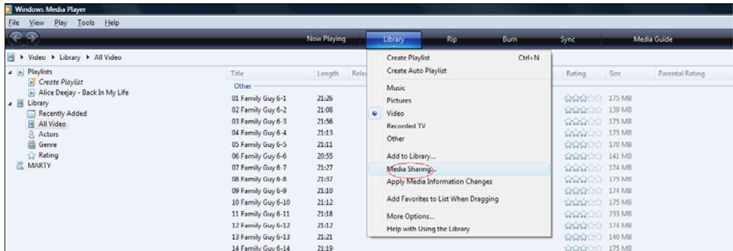Image resolution: width=733 pixels, height=251 pixels.
Task: Set star rating for 01 Family Guy 6-1
Action: pos(583,99)
